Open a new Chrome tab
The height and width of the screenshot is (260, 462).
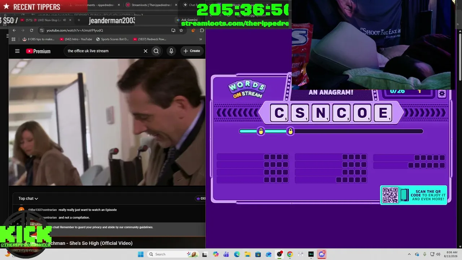point(79,20)
